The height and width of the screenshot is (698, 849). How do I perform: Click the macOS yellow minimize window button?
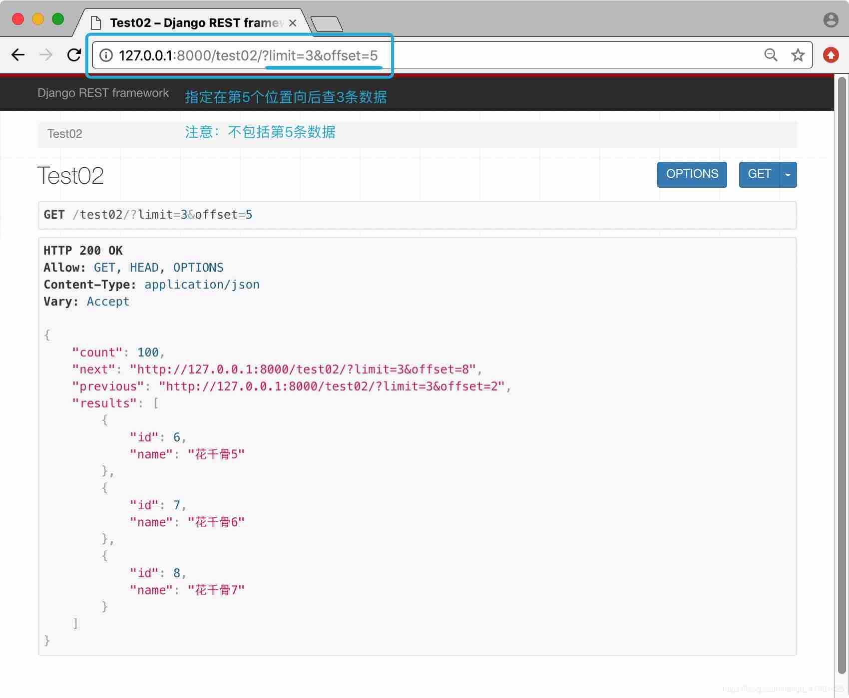coord(38,19)
